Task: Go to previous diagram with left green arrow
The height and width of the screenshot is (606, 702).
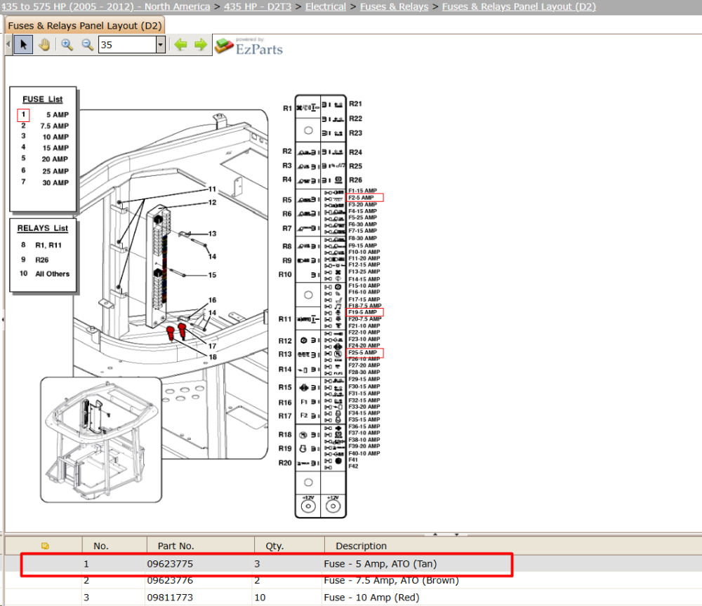Action: pyautogui.click(x=180, y=45)
